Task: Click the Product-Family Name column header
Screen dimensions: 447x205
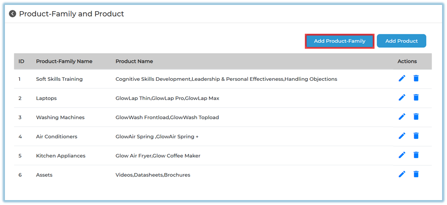Action: click(64, 61)
